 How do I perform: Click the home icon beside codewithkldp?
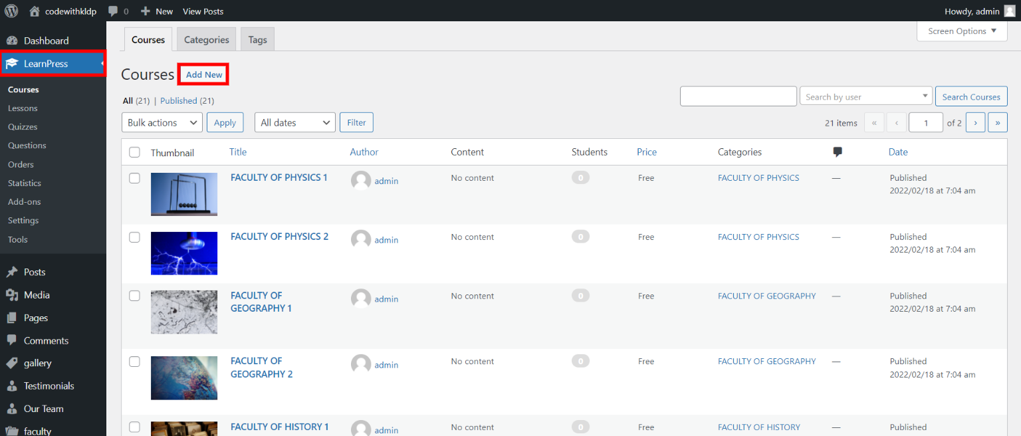35,11
